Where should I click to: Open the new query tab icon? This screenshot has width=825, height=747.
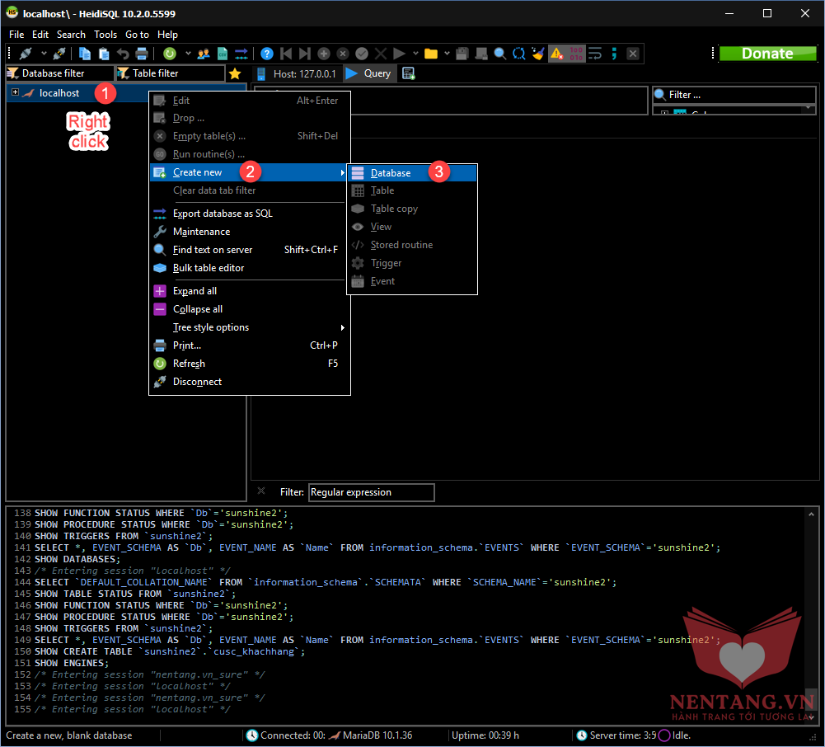pyautogui.click(x=408, y=73)
